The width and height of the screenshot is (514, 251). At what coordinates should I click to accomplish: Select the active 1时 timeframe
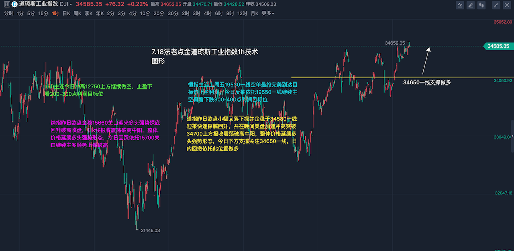pos(55,13)
